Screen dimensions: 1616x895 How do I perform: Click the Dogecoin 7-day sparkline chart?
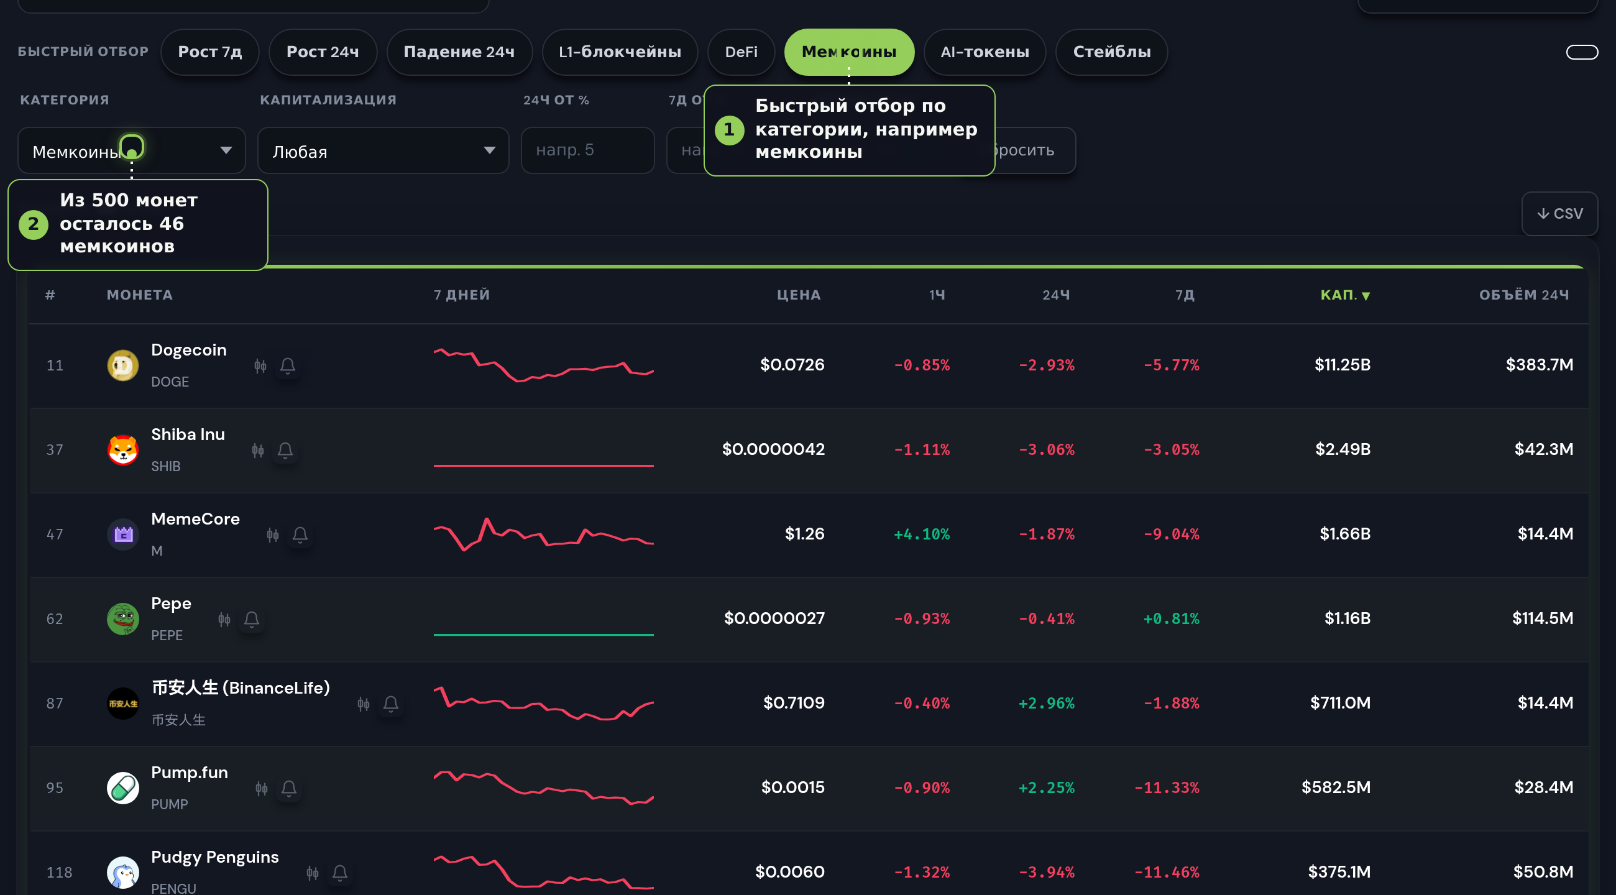coord(543,365)
